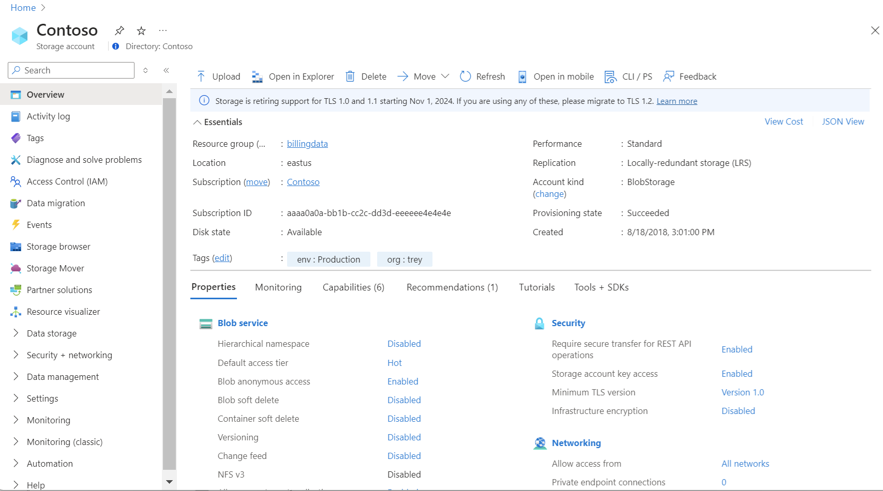Switch to the Monitoring tab
This screenshot has width=883, height=491.
click(278, 287)
